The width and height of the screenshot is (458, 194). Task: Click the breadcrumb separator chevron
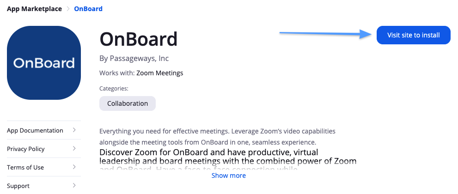tap(68, 9)
